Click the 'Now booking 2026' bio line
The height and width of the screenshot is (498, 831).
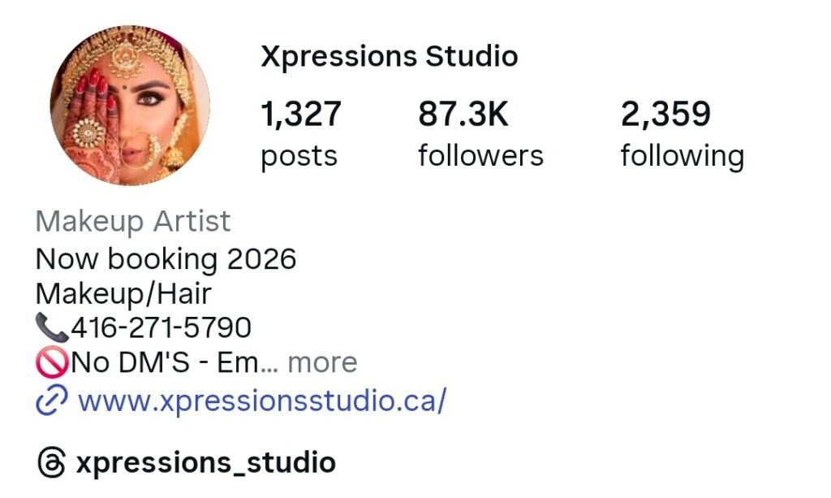pyautogui.click(x=166, y=259)
